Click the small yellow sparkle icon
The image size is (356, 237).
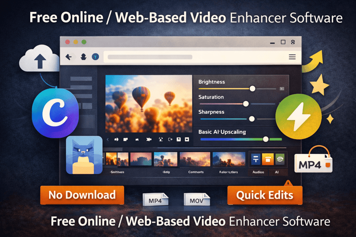click(x=330, y=119)
